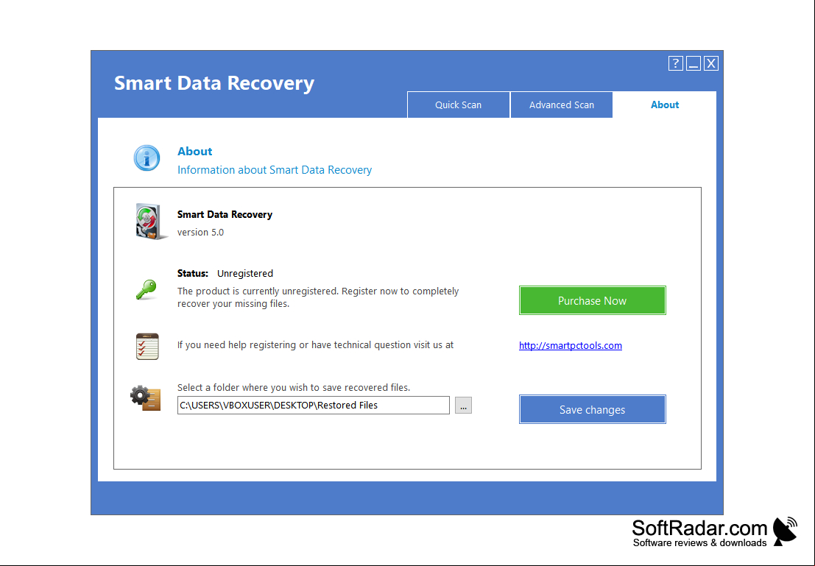Click 'If you need help registering' text
The height and width of the screenshot is (566, 815).
click(316, 345)
